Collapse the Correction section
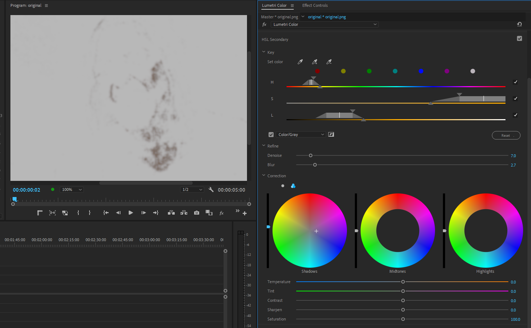Viewport: 531px width, 328px height. 264,175
